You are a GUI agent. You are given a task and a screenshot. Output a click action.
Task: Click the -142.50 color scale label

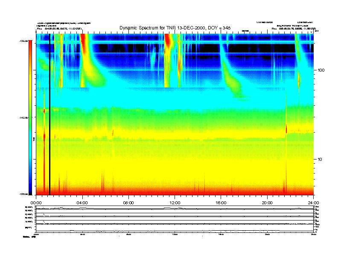(23, 118)
